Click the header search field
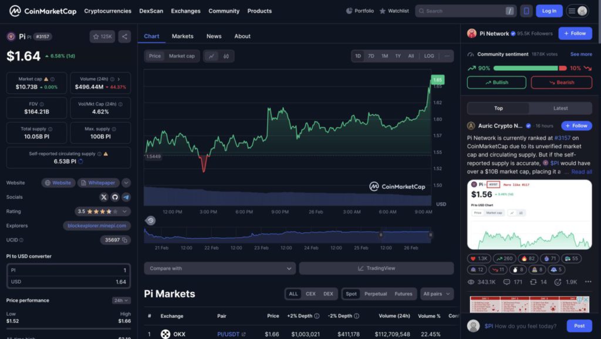The height and width of the screenshot is (339, 601). [x=464, y=11]
